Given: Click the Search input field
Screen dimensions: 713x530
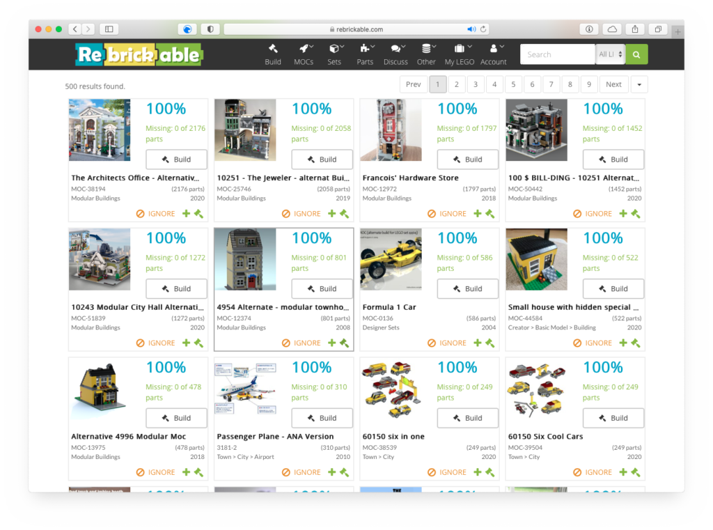Looking at the screenshot, I should (x=557, y=54).
